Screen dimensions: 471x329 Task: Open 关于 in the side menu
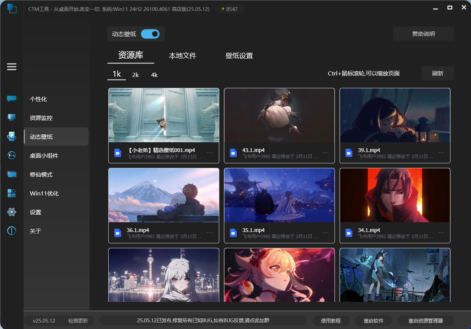coord(56,231)
